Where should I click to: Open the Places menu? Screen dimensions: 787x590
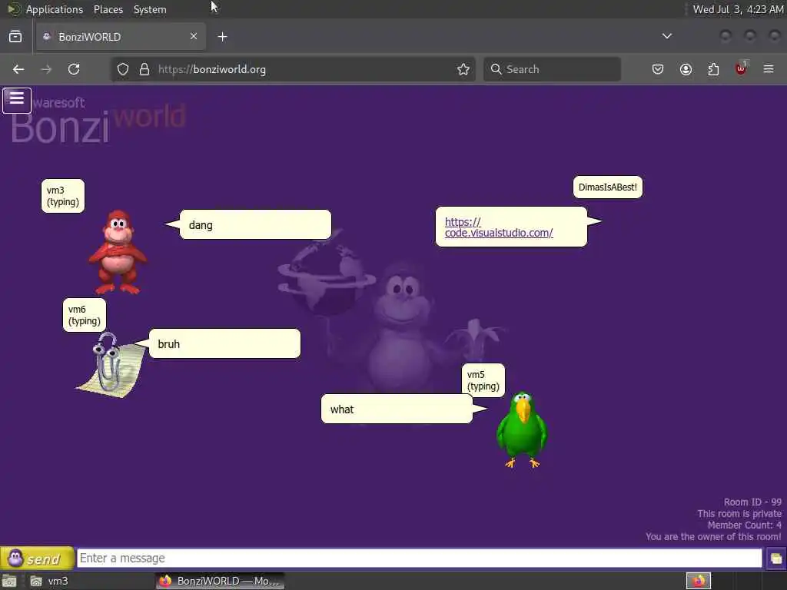point(108,9)
